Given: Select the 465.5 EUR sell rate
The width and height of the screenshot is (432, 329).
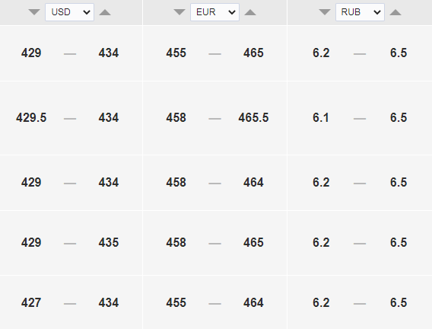Looking at the screenshot, I should pyautogui.click(x=253, y=118).
